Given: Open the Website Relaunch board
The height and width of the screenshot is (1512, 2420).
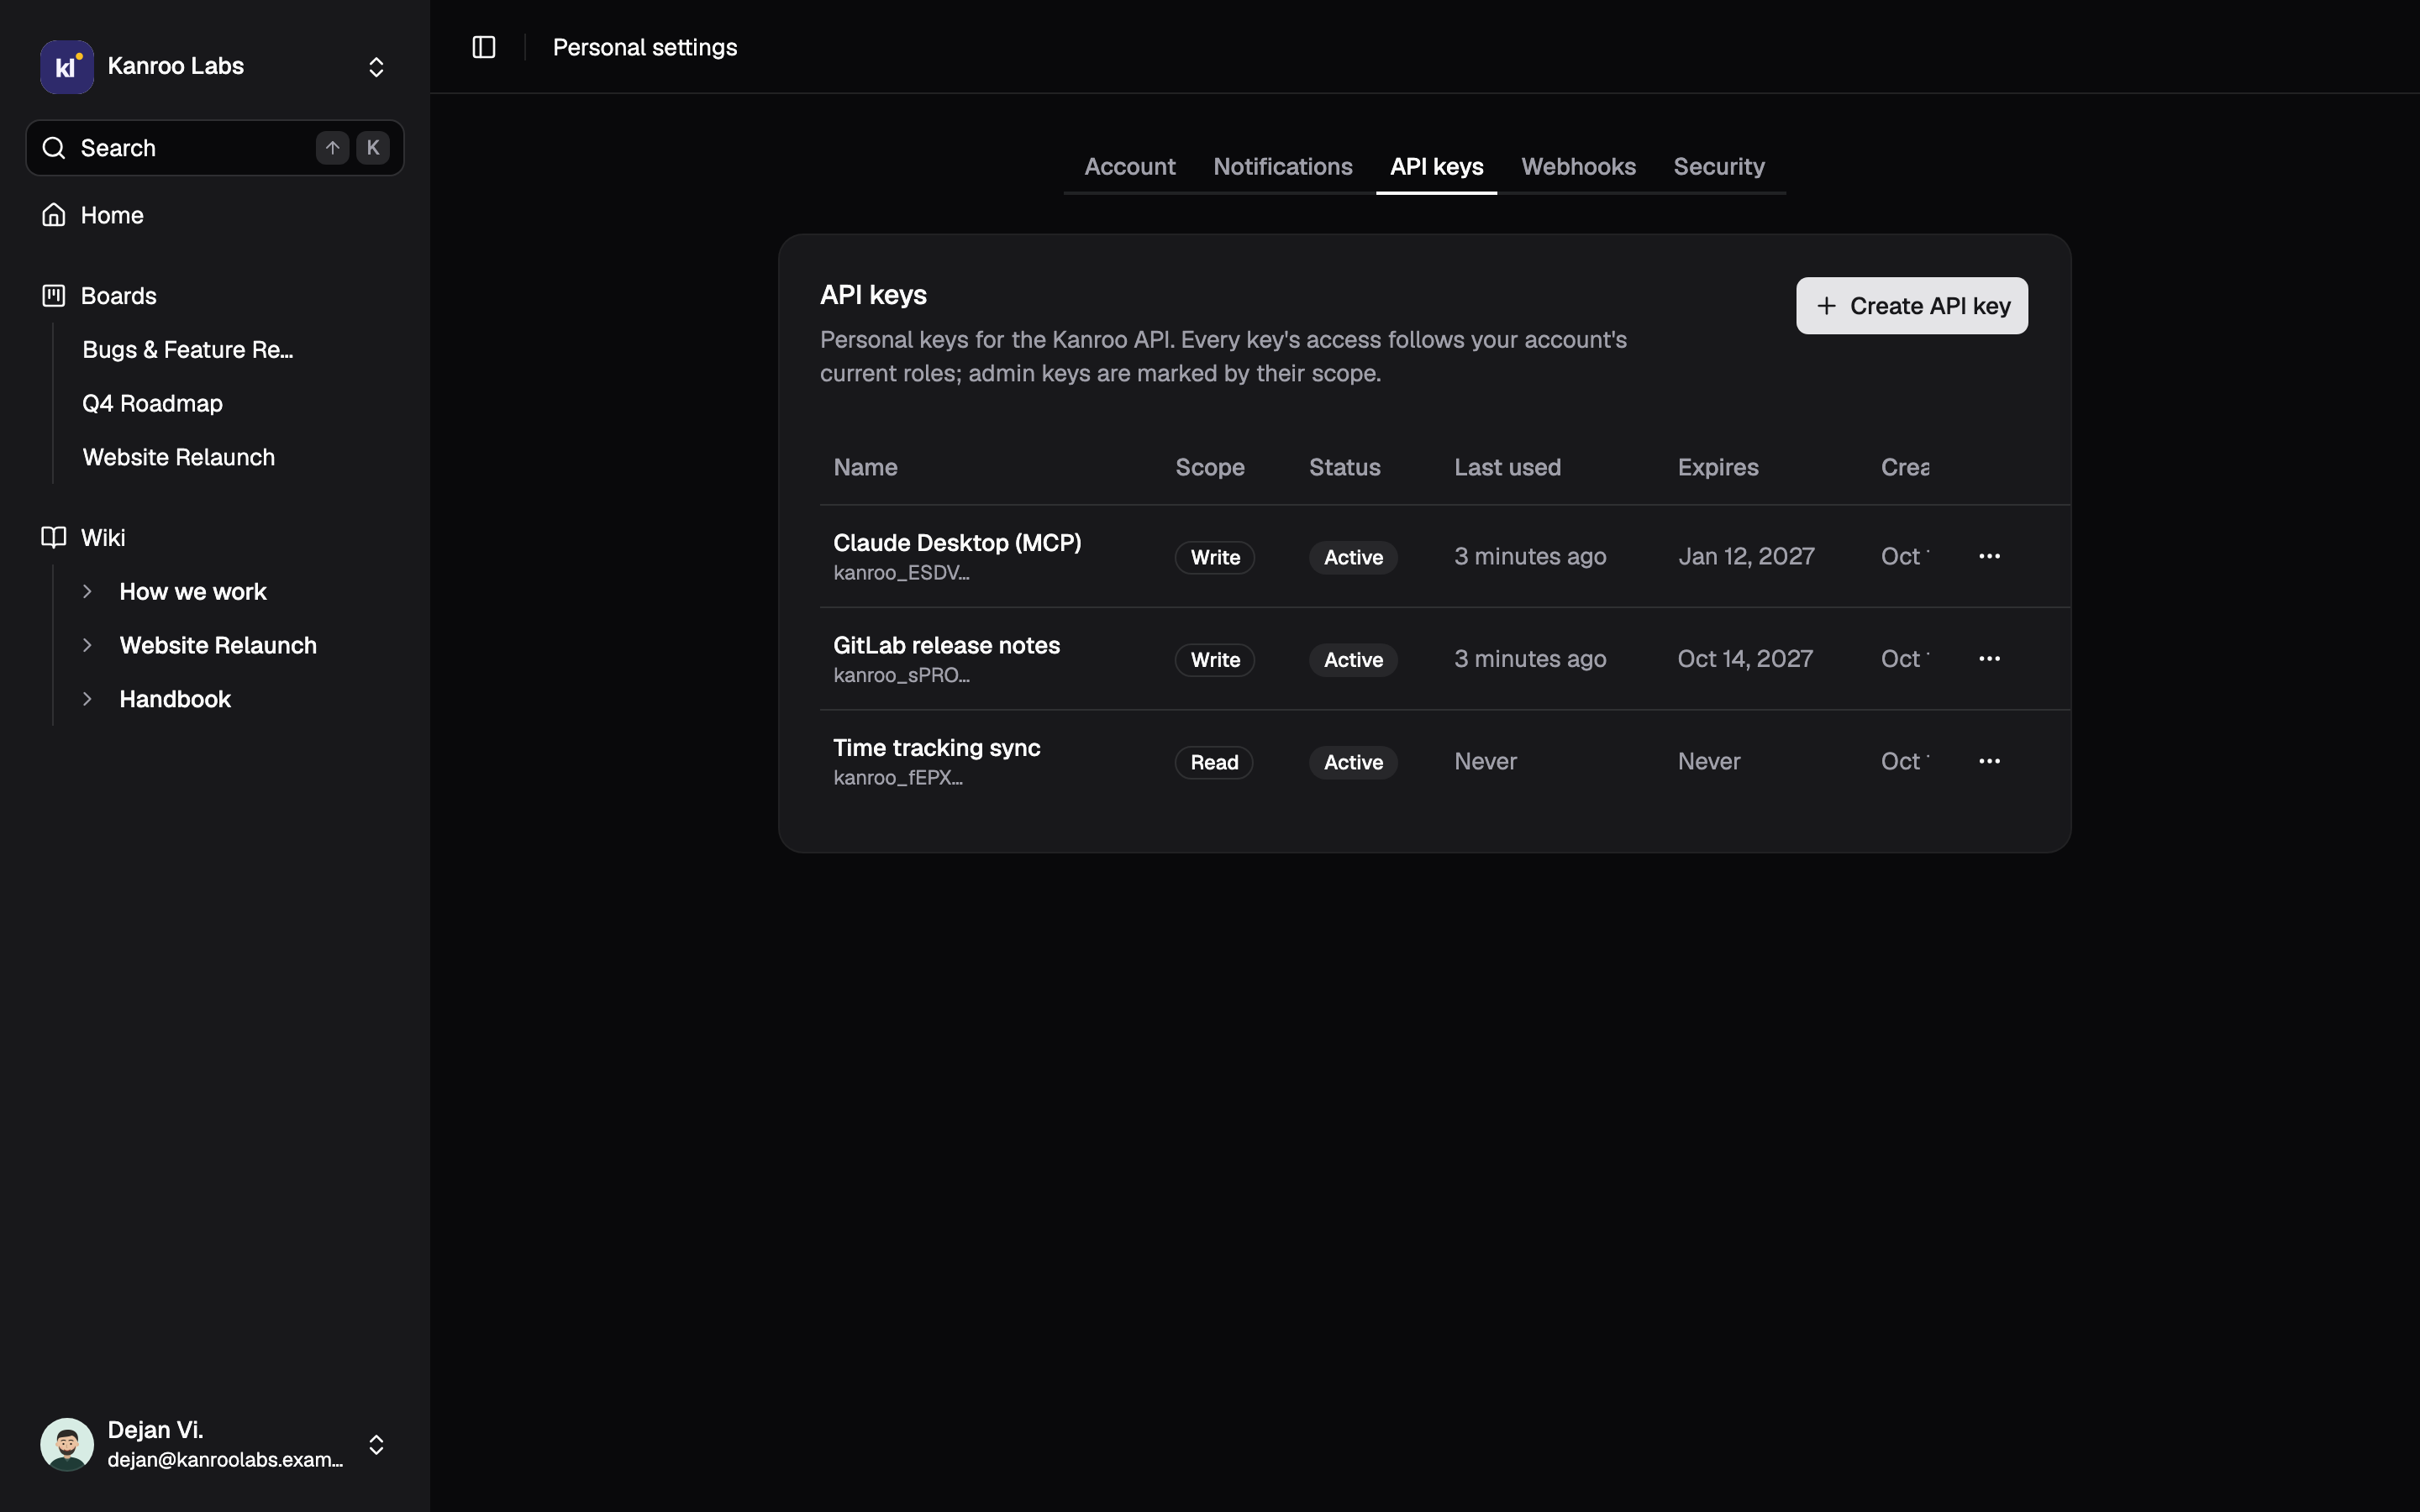Looking at the screenshot, I should pos(179,458).
